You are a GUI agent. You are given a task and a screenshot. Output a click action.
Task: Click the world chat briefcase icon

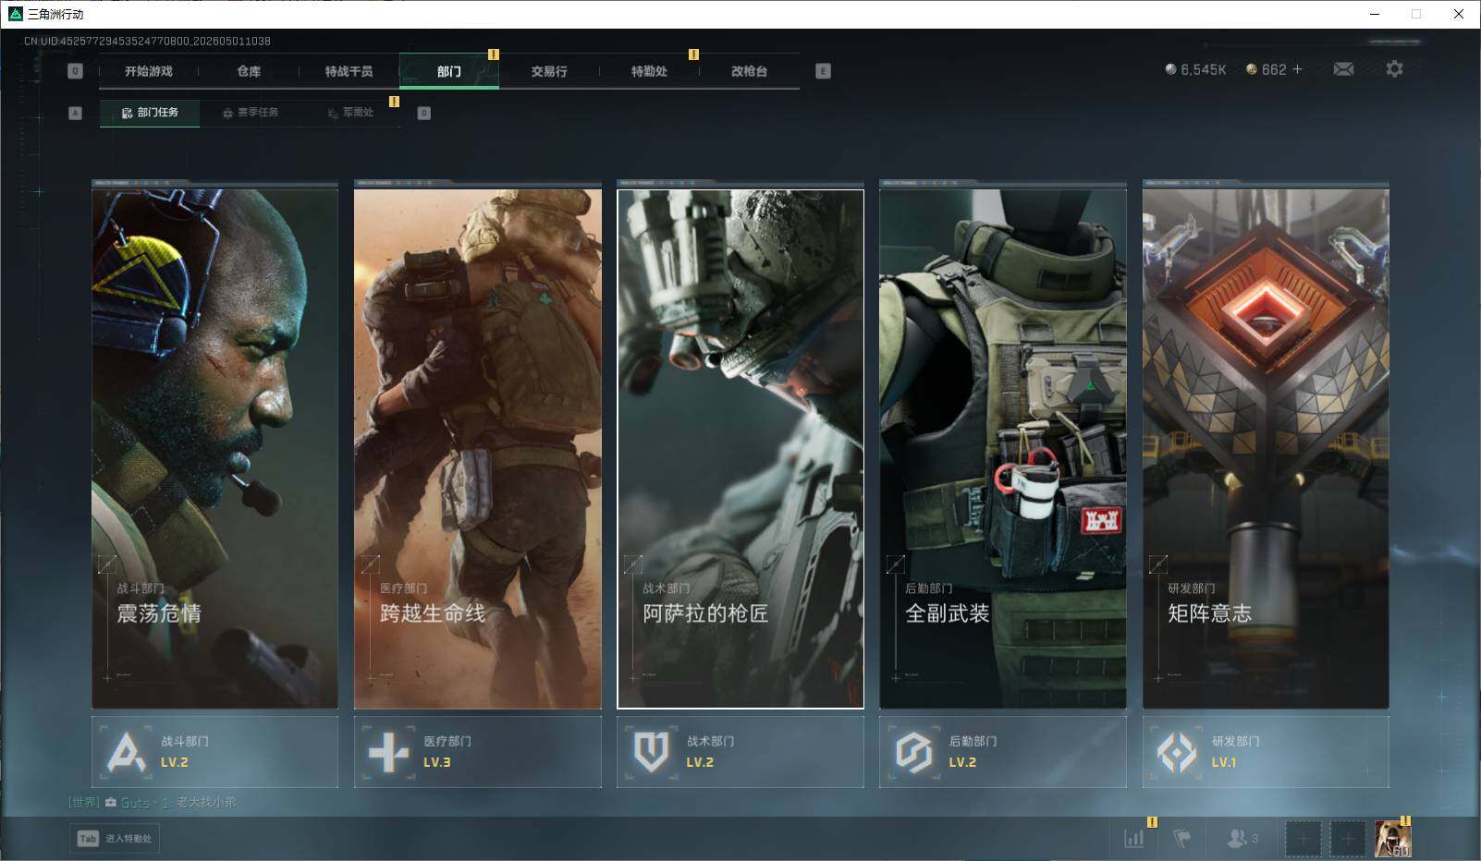coord(111,802)
